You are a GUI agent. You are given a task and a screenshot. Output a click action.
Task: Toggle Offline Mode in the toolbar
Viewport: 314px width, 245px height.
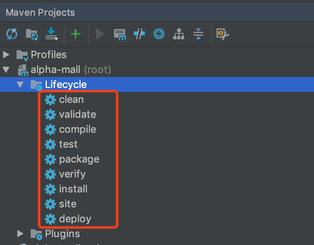coord(139,34)
